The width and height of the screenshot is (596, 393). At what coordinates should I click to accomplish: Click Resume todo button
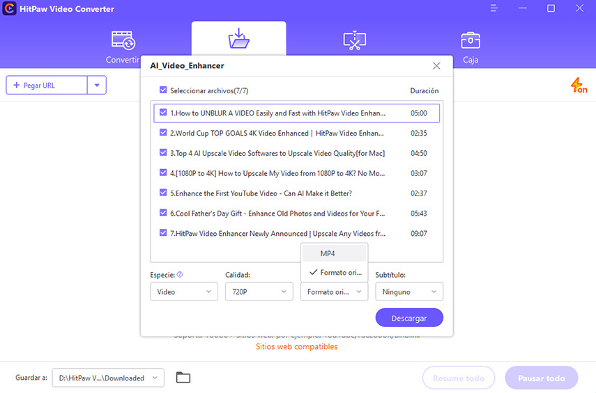[x=459, y=378]
